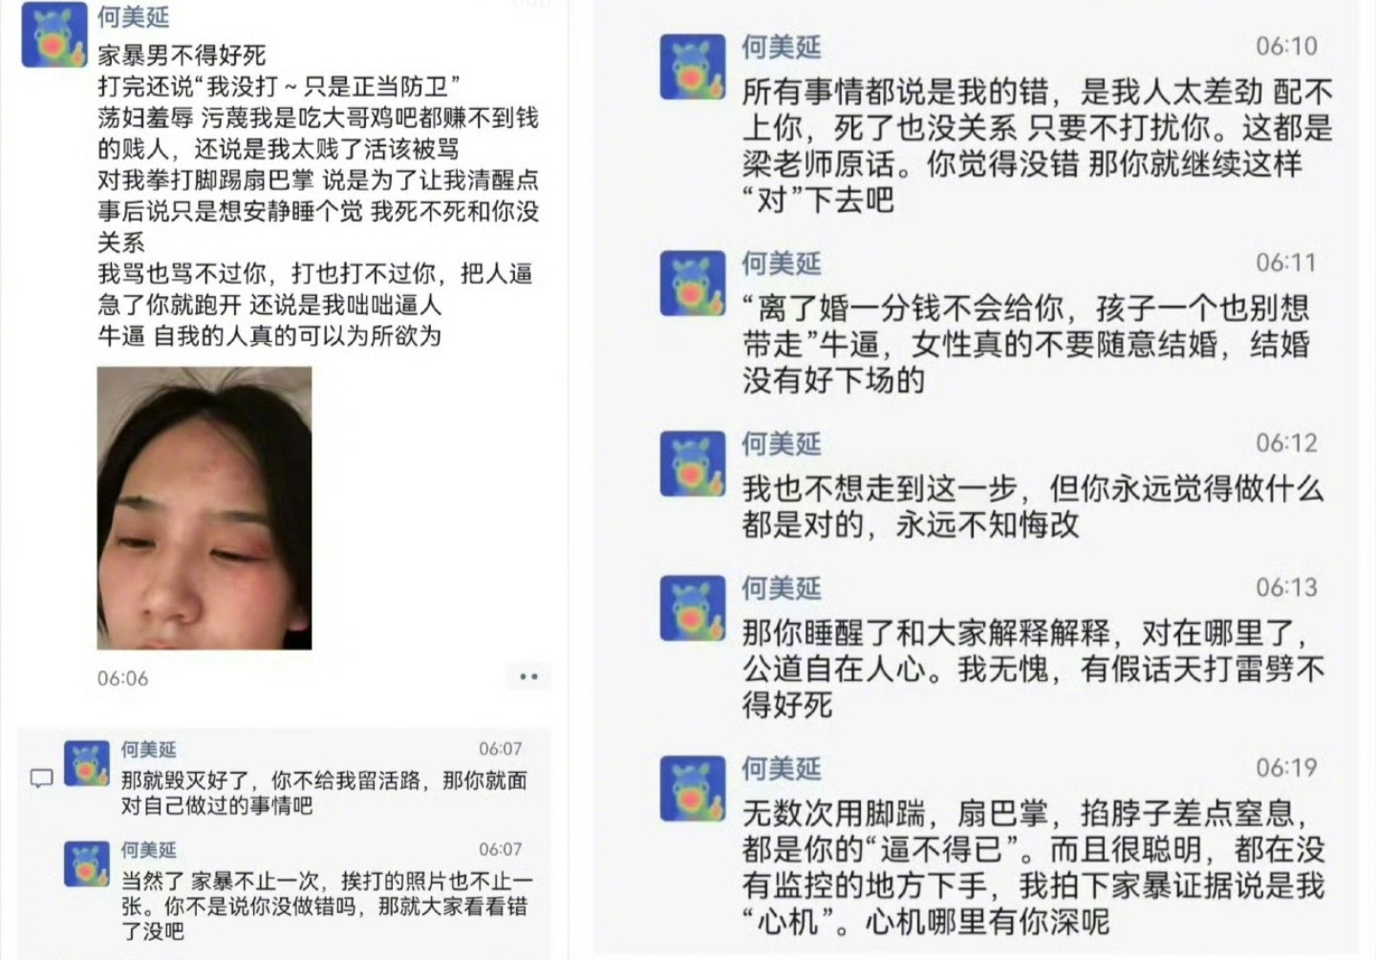
Task: Click the sender name on the 06:19 message
Action: tap(782, 769)
